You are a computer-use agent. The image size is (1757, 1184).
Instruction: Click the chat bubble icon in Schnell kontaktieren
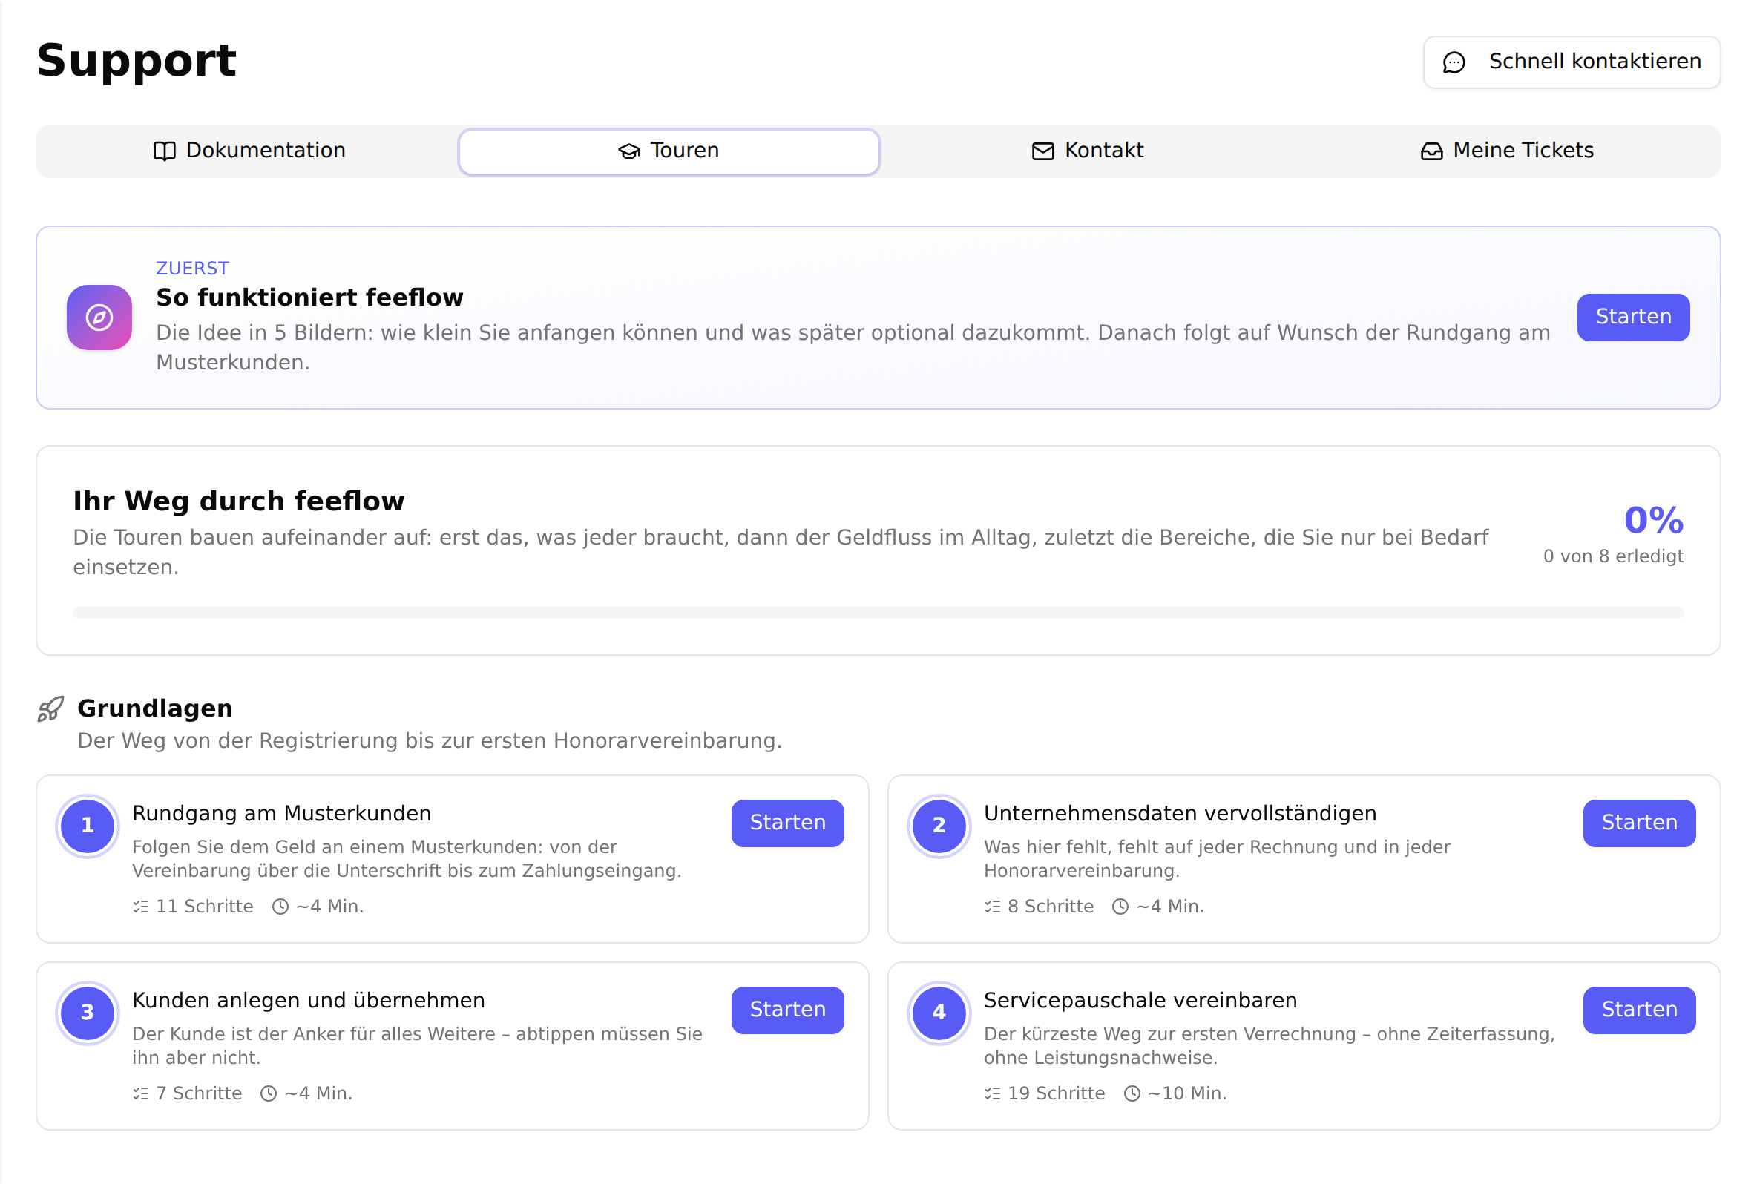point(1454,62)
